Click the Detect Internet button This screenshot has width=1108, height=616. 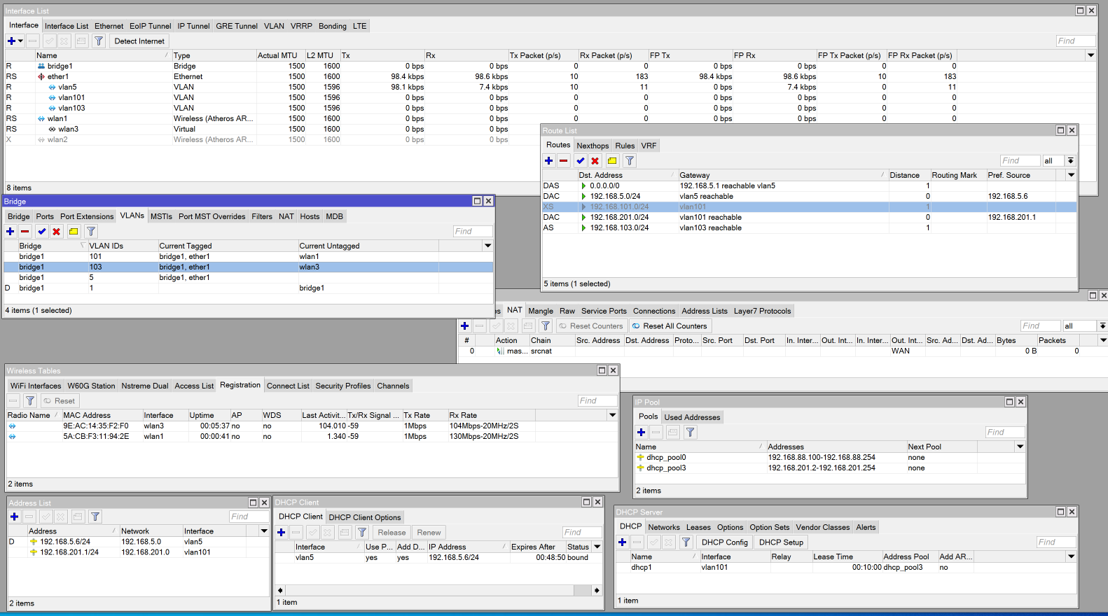[x=139, y=41]
